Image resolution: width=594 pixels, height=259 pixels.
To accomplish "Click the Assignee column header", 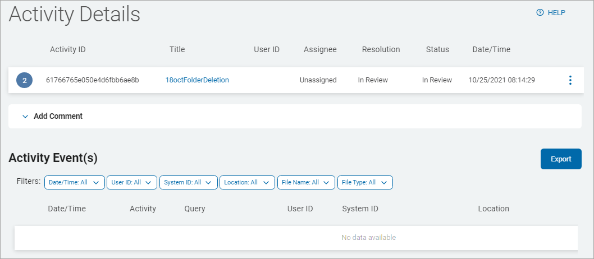I will 320,49.
